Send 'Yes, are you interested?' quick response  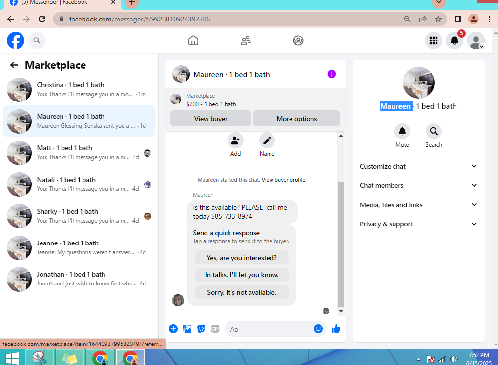click(x=242, y=258)
